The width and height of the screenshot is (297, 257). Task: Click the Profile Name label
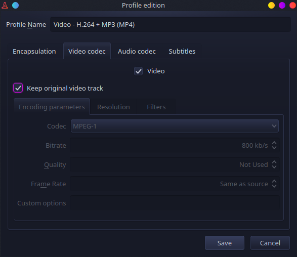click(x=26, y=25)
